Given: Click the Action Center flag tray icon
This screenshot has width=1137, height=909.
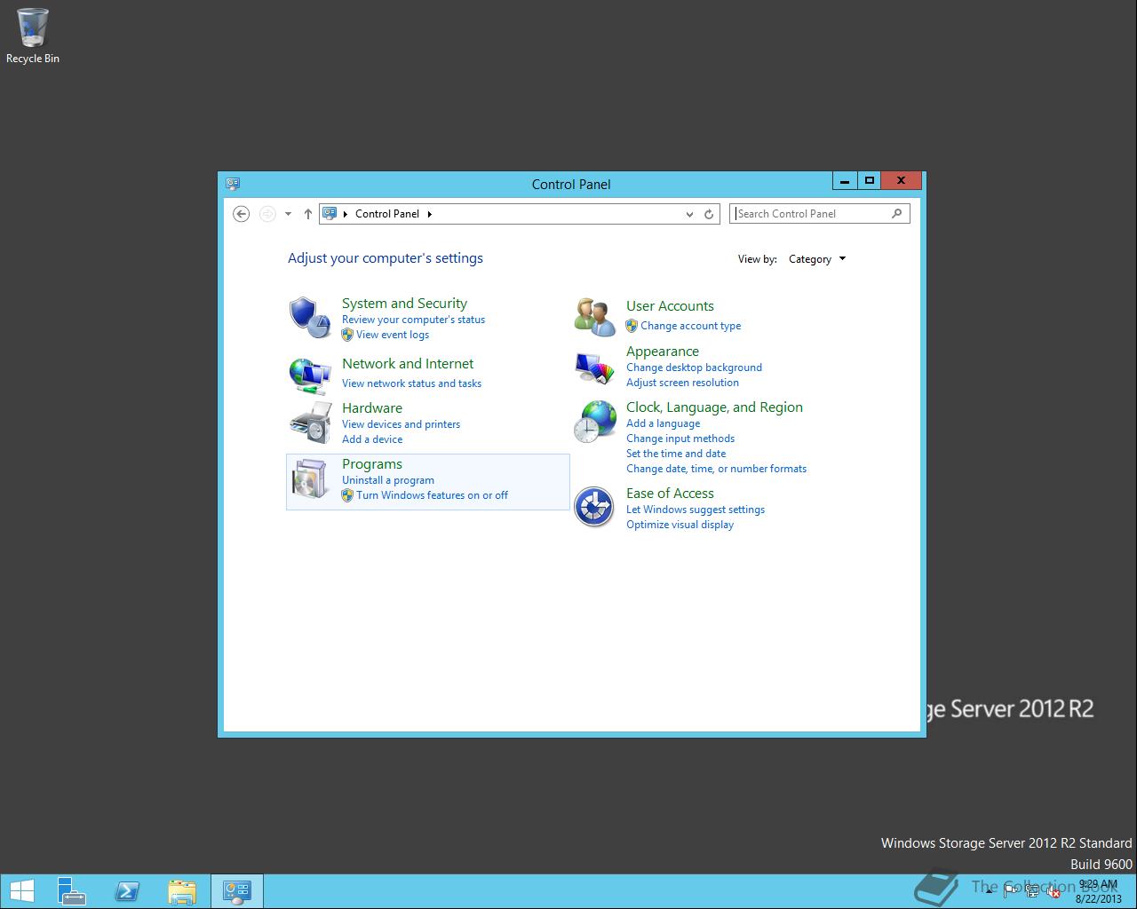Looking at the screenshot, I should 1011,891.
